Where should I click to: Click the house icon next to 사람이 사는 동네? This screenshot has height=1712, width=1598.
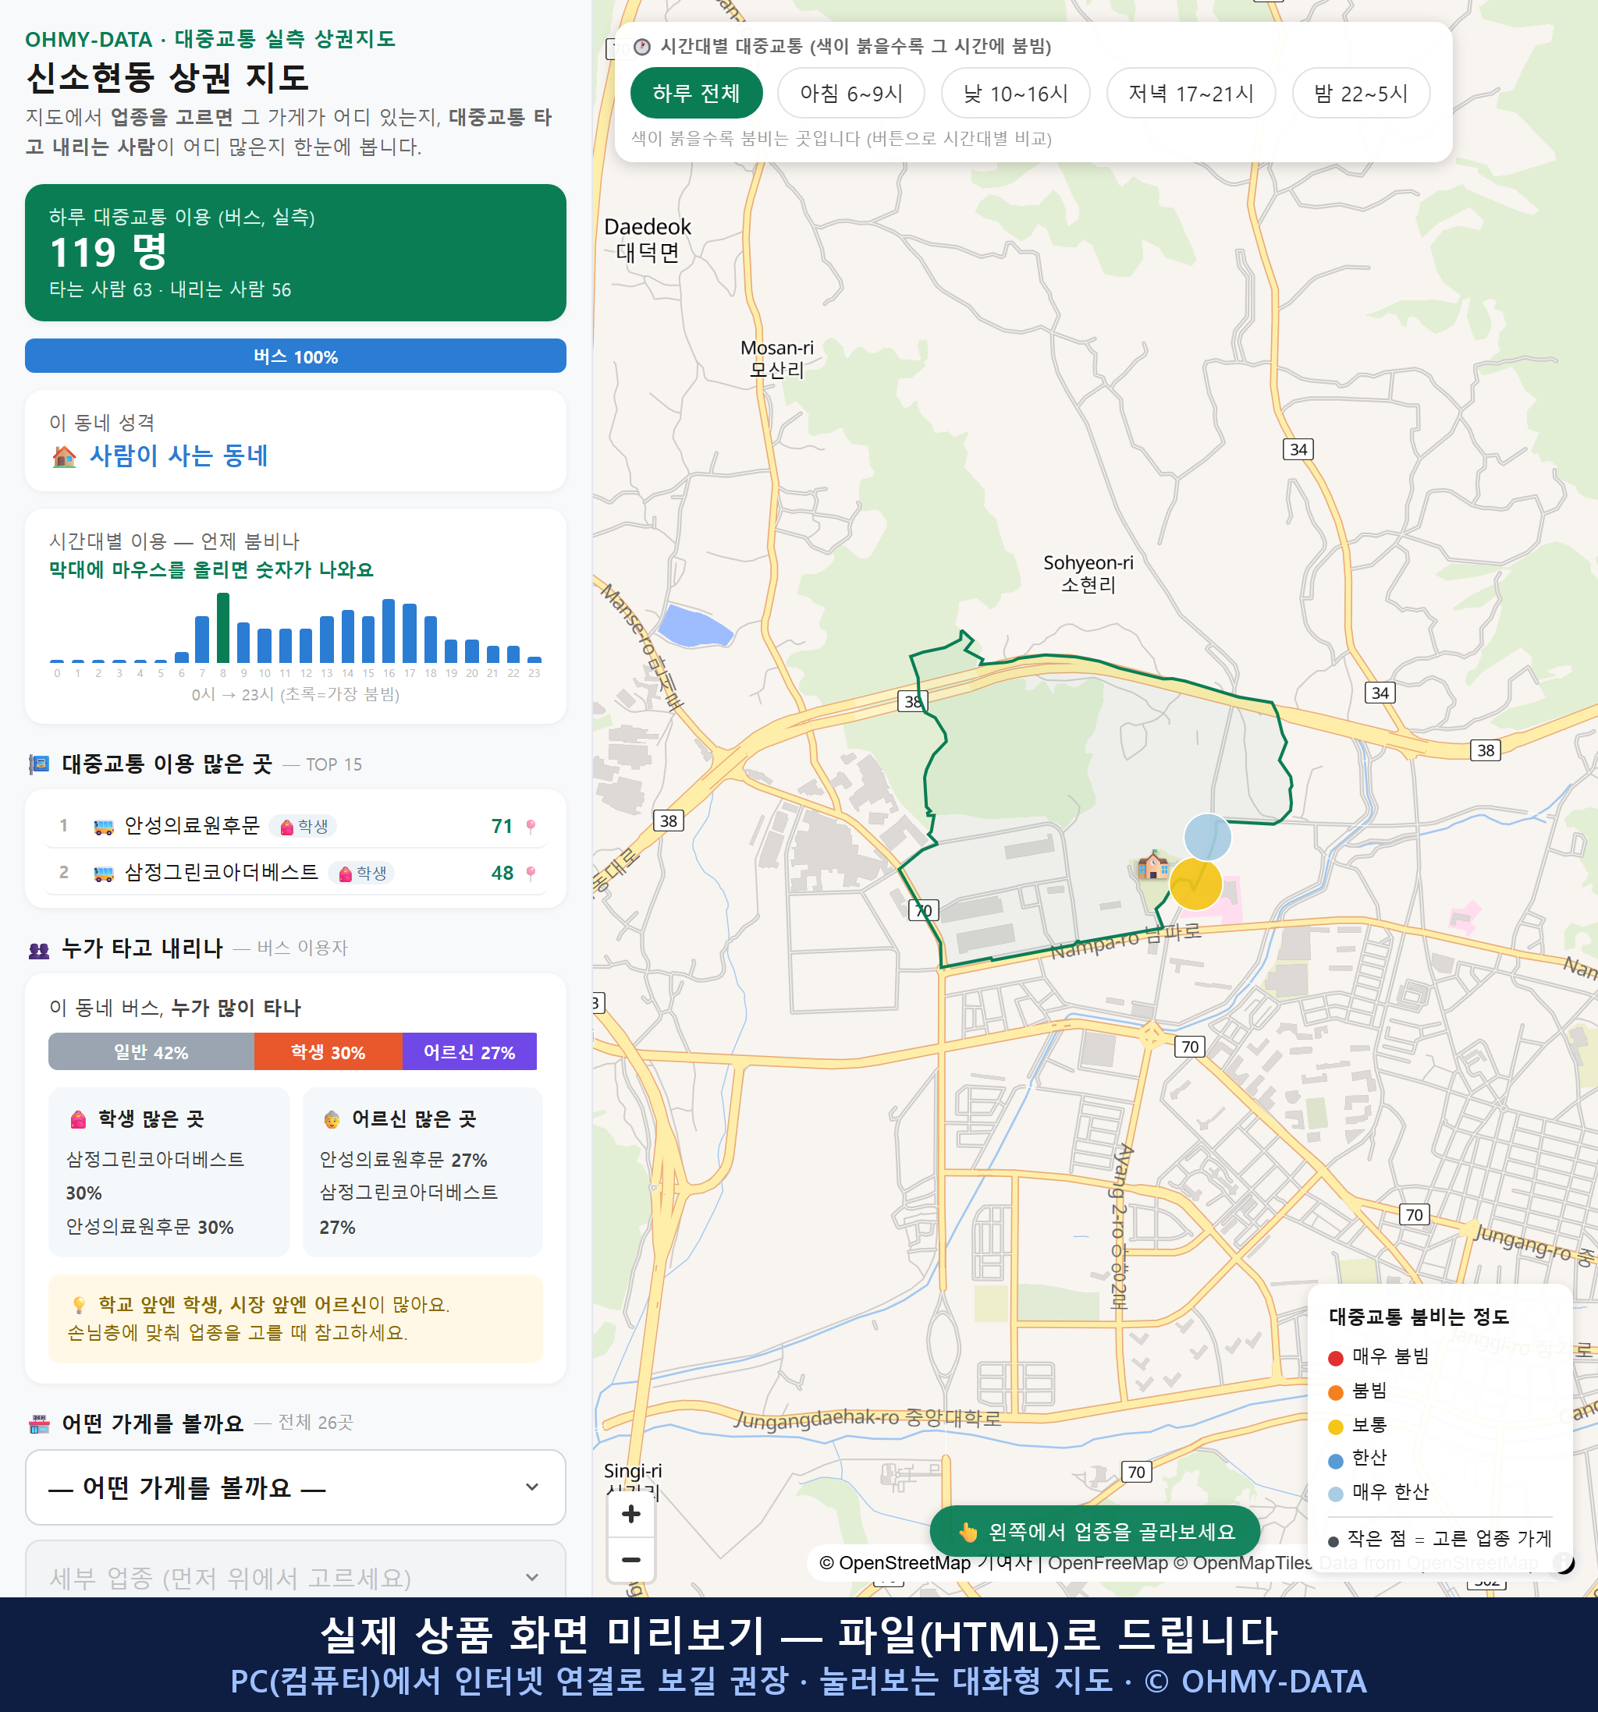pyautogui.click(x=65, y=455)
